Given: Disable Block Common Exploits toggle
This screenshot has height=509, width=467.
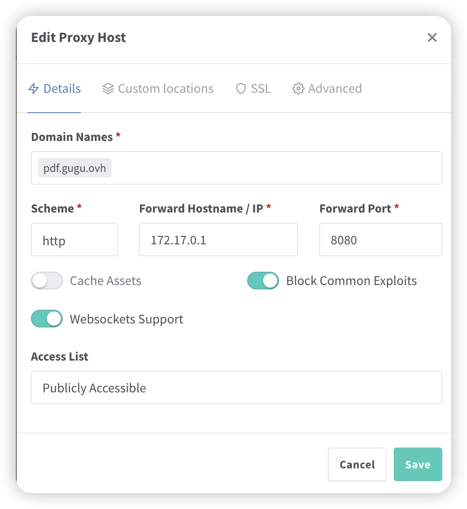Looking at the screenshot, I should (x=263, y=281).
